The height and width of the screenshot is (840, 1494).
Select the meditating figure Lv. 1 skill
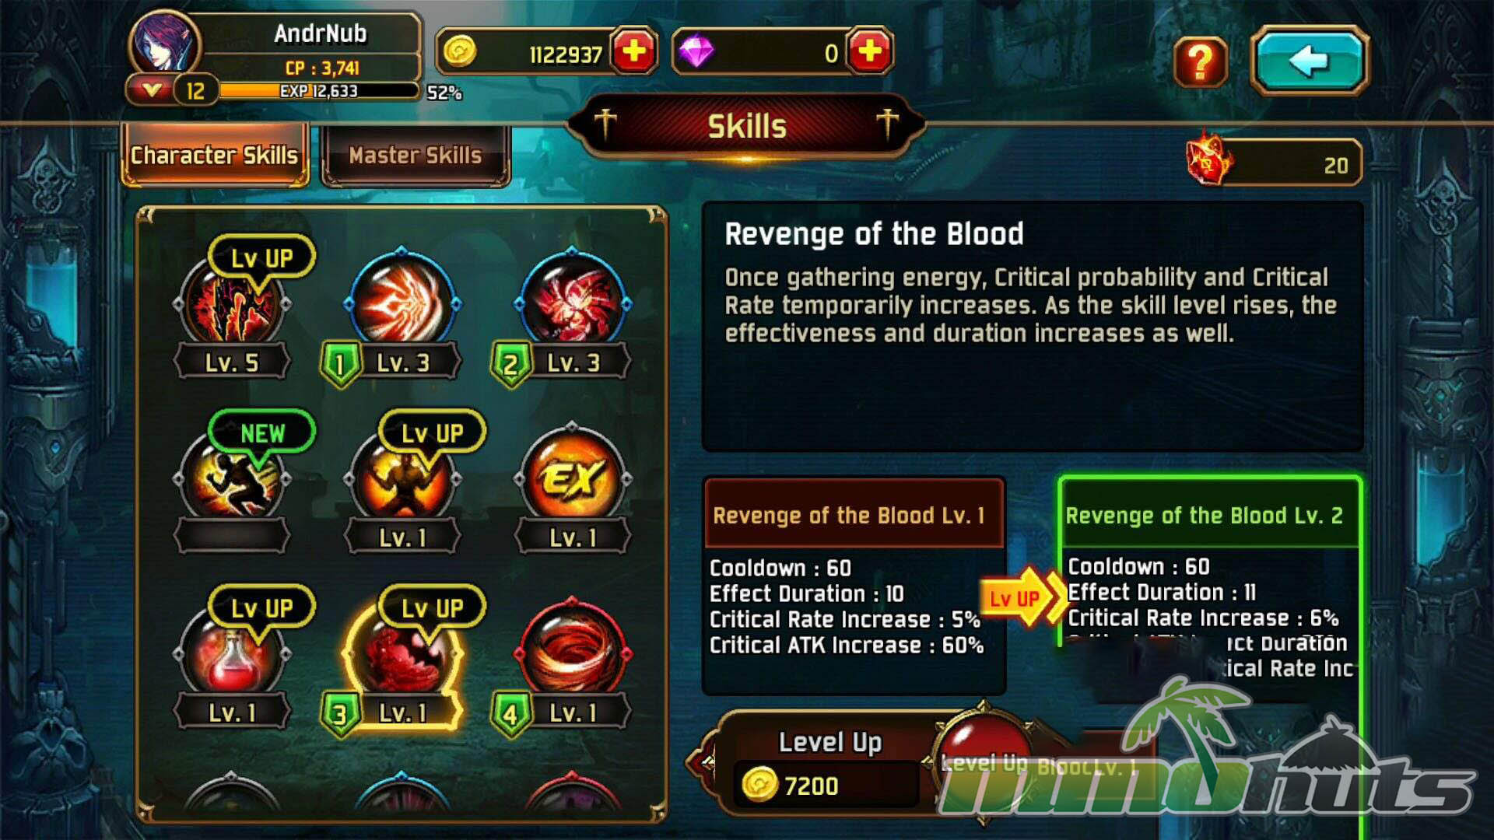click(x=402, y=478)
